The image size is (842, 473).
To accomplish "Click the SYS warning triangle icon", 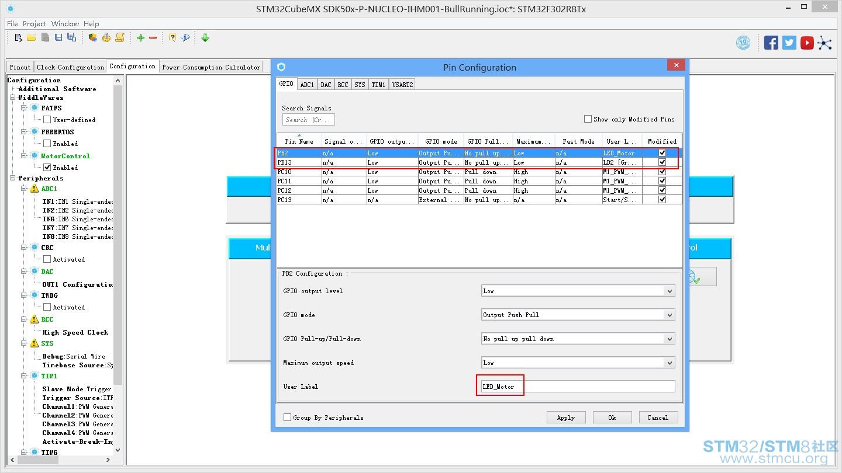I will point(34,343).
